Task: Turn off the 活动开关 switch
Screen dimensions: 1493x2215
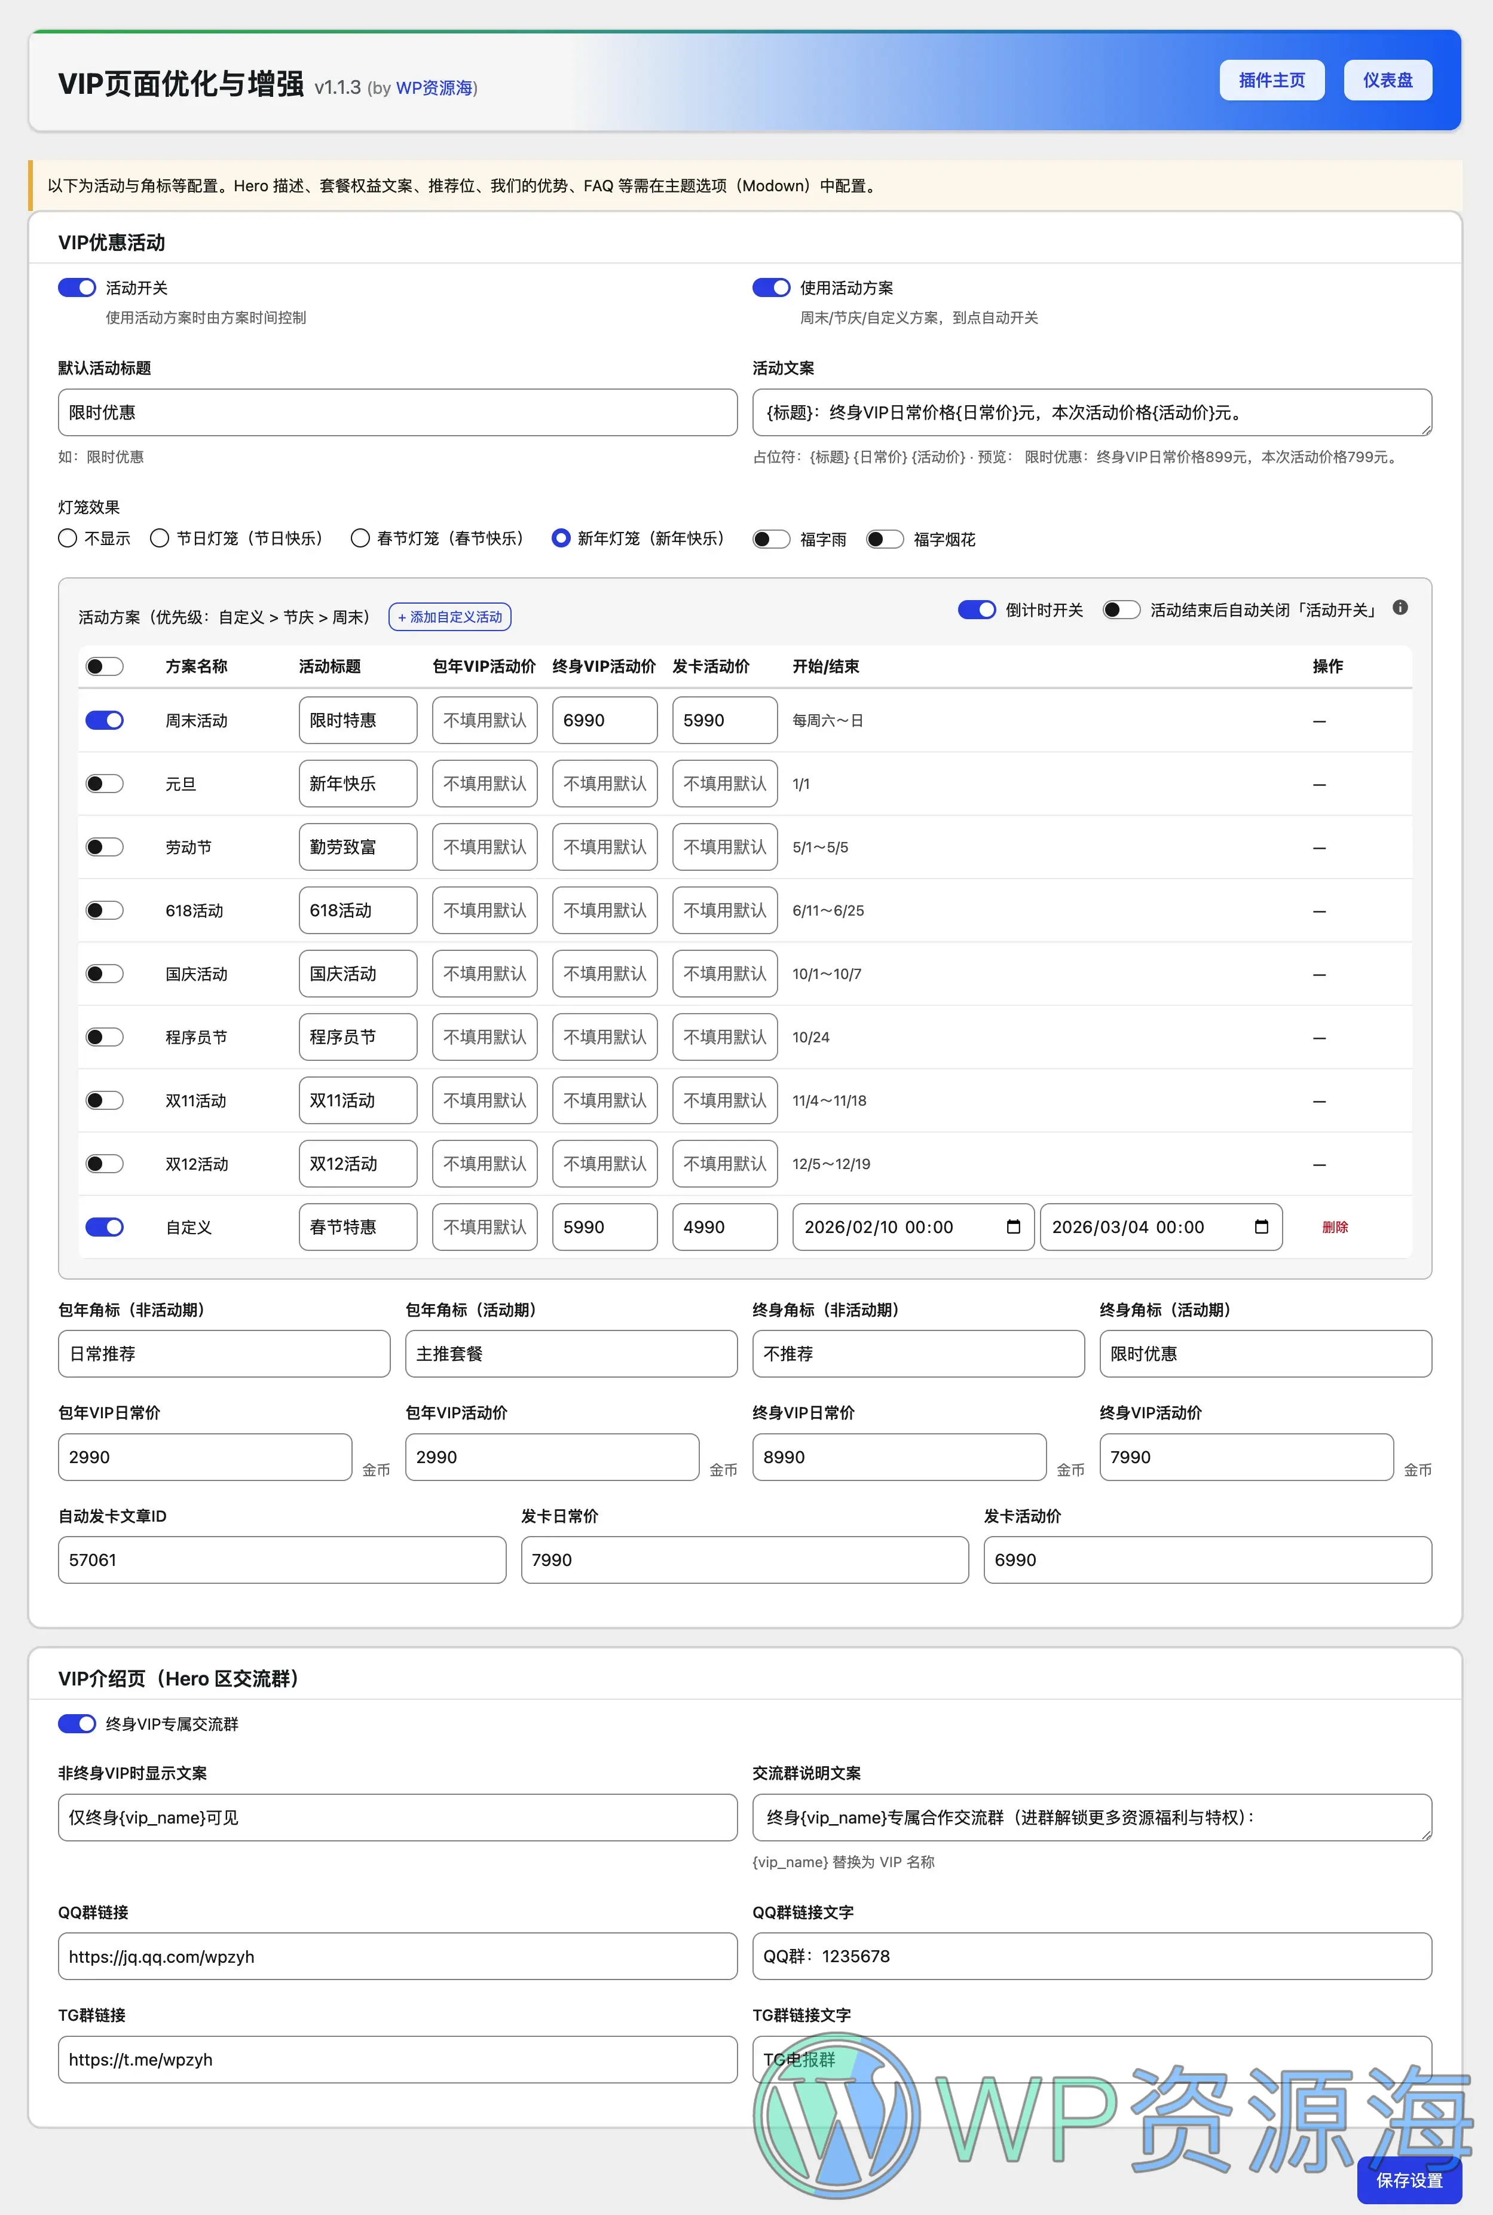Action: pos(76,286)
